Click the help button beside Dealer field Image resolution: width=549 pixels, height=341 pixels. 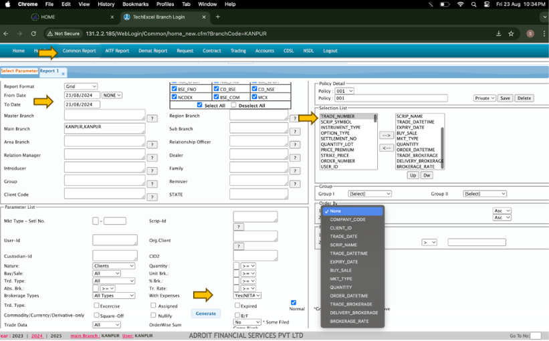click(x=294, y=158)
